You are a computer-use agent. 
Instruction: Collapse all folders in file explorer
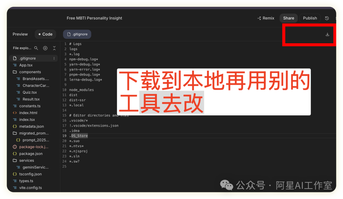[x=54, y=48]
